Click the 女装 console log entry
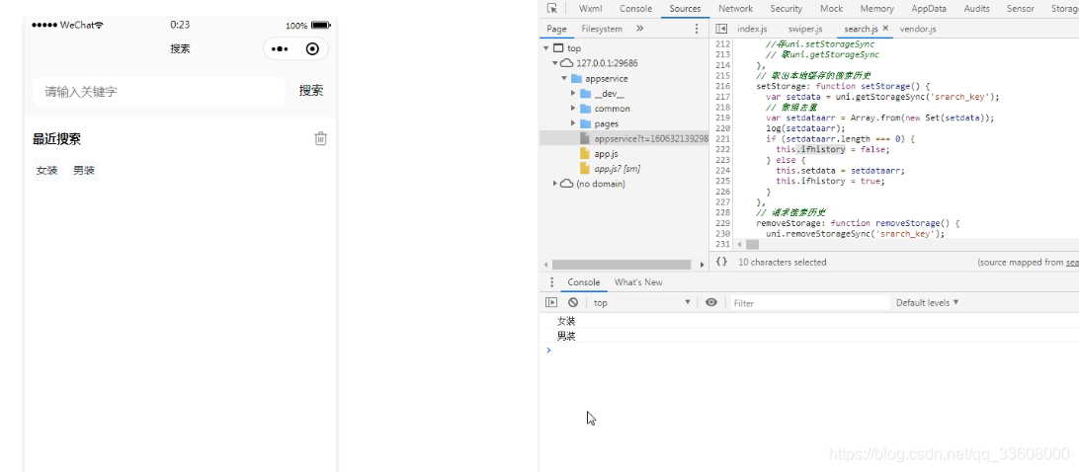Image resolution: width=1079 pixels, height=472 pixels. click(565, 321)
